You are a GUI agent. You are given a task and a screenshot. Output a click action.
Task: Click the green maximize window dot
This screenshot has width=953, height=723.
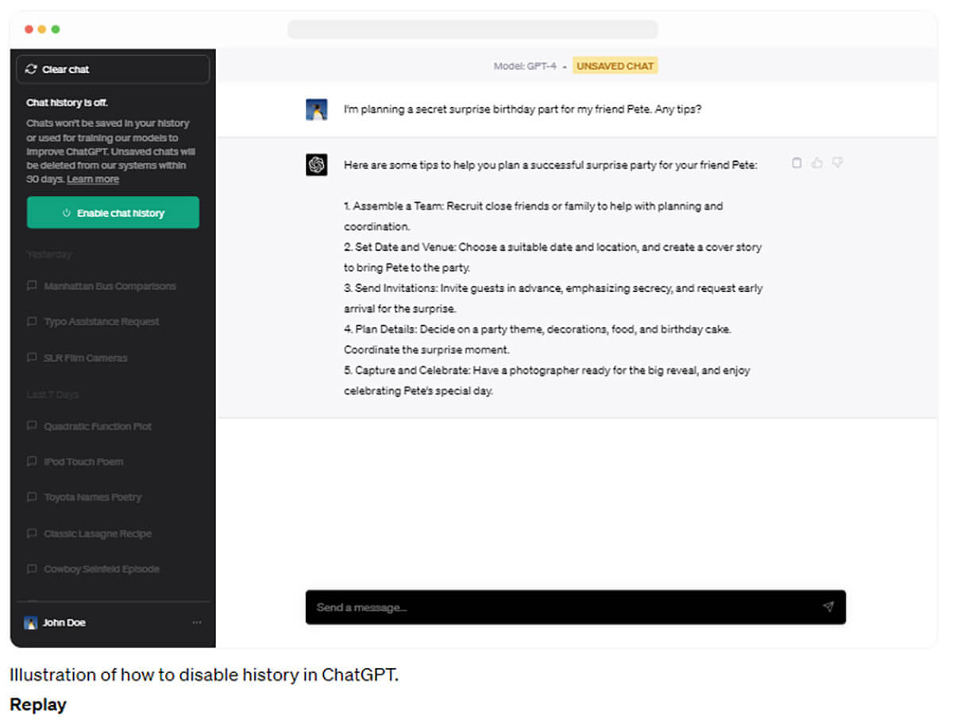56,29
